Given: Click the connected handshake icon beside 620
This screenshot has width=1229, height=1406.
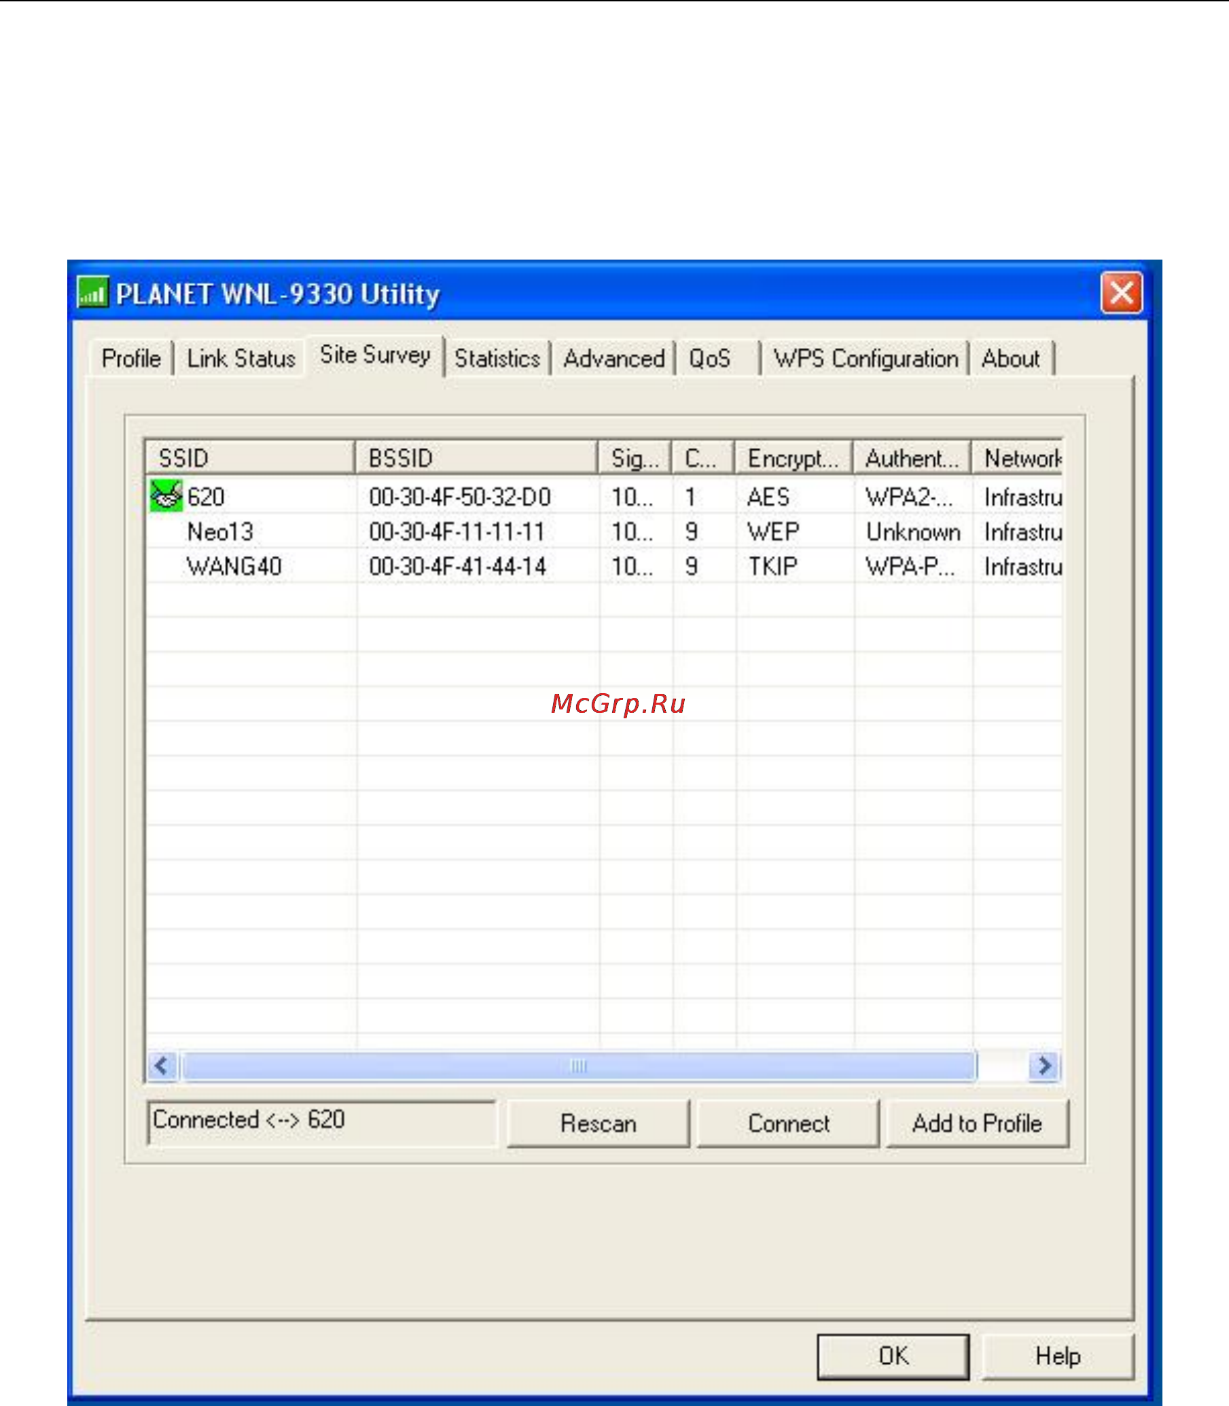Looking at the screenshot, I should pos(166,496).
